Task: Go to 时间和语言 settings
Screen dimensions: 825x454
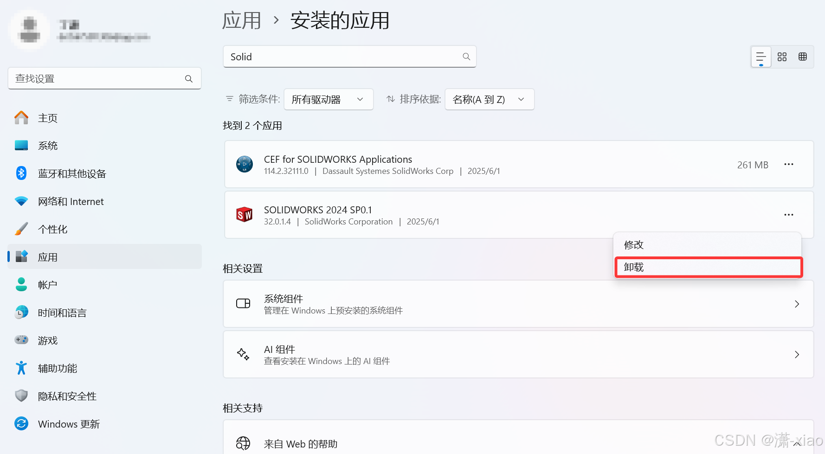Action: pos(104,313)
